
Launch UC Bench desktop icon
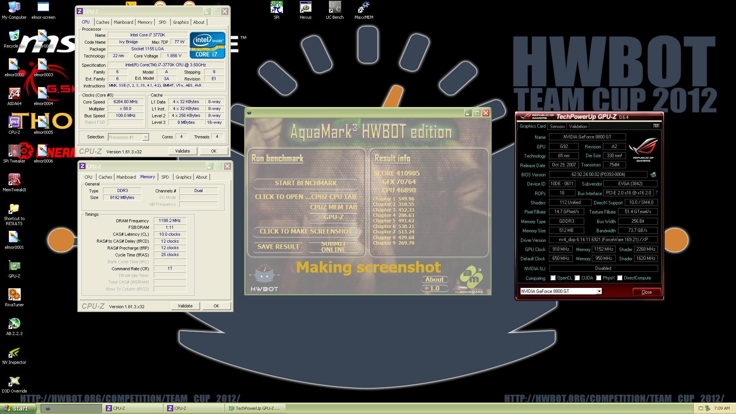(x=335, y=10)
